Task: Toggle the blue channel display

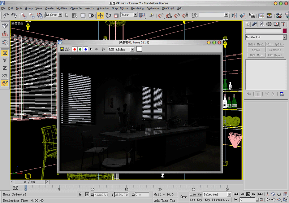Action: (x=86, y=49)
